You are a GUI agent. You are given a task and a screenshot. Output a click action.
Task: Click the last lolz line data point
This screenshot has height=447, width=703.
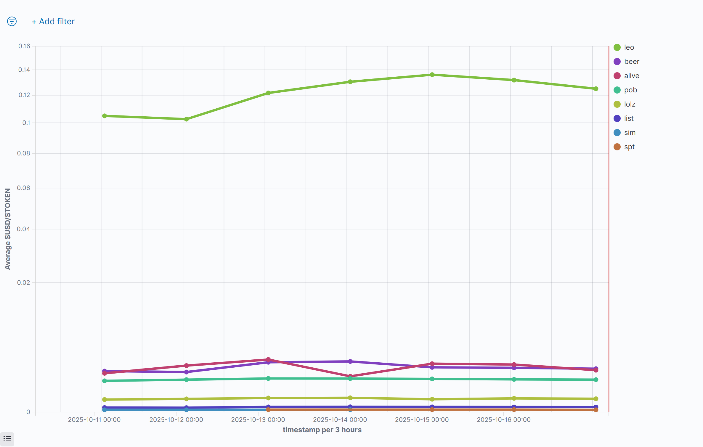pos(596,399)
